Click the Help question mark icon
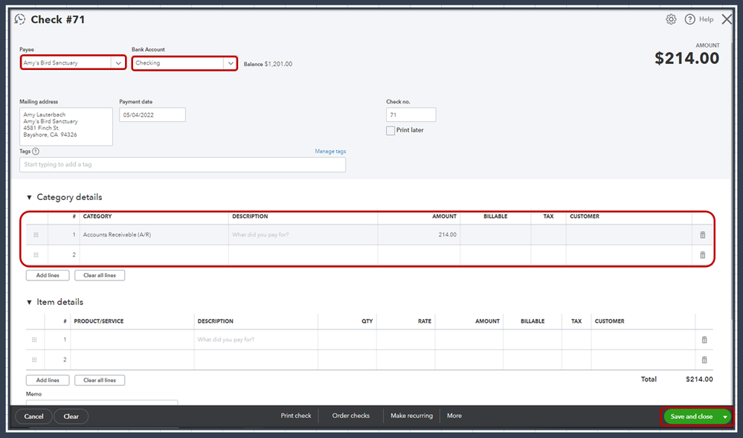The image size is (743, 438). tap(690, 19)
